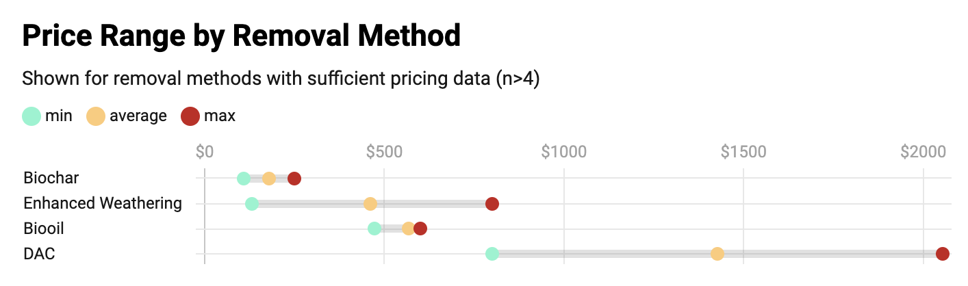The width and height of the screenshot is (968, 286).
Task: Select Enhanced Weathering maximum price dot
Action: point(492,204)
